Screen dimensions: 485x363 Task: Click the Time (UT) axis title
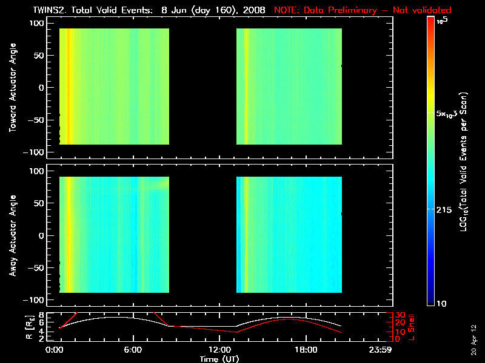219,359
